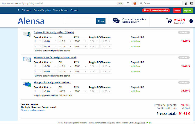Screen dimensions: 195x124
Task: Click the TopVue price 13.80 €
Action: [186, 41]
